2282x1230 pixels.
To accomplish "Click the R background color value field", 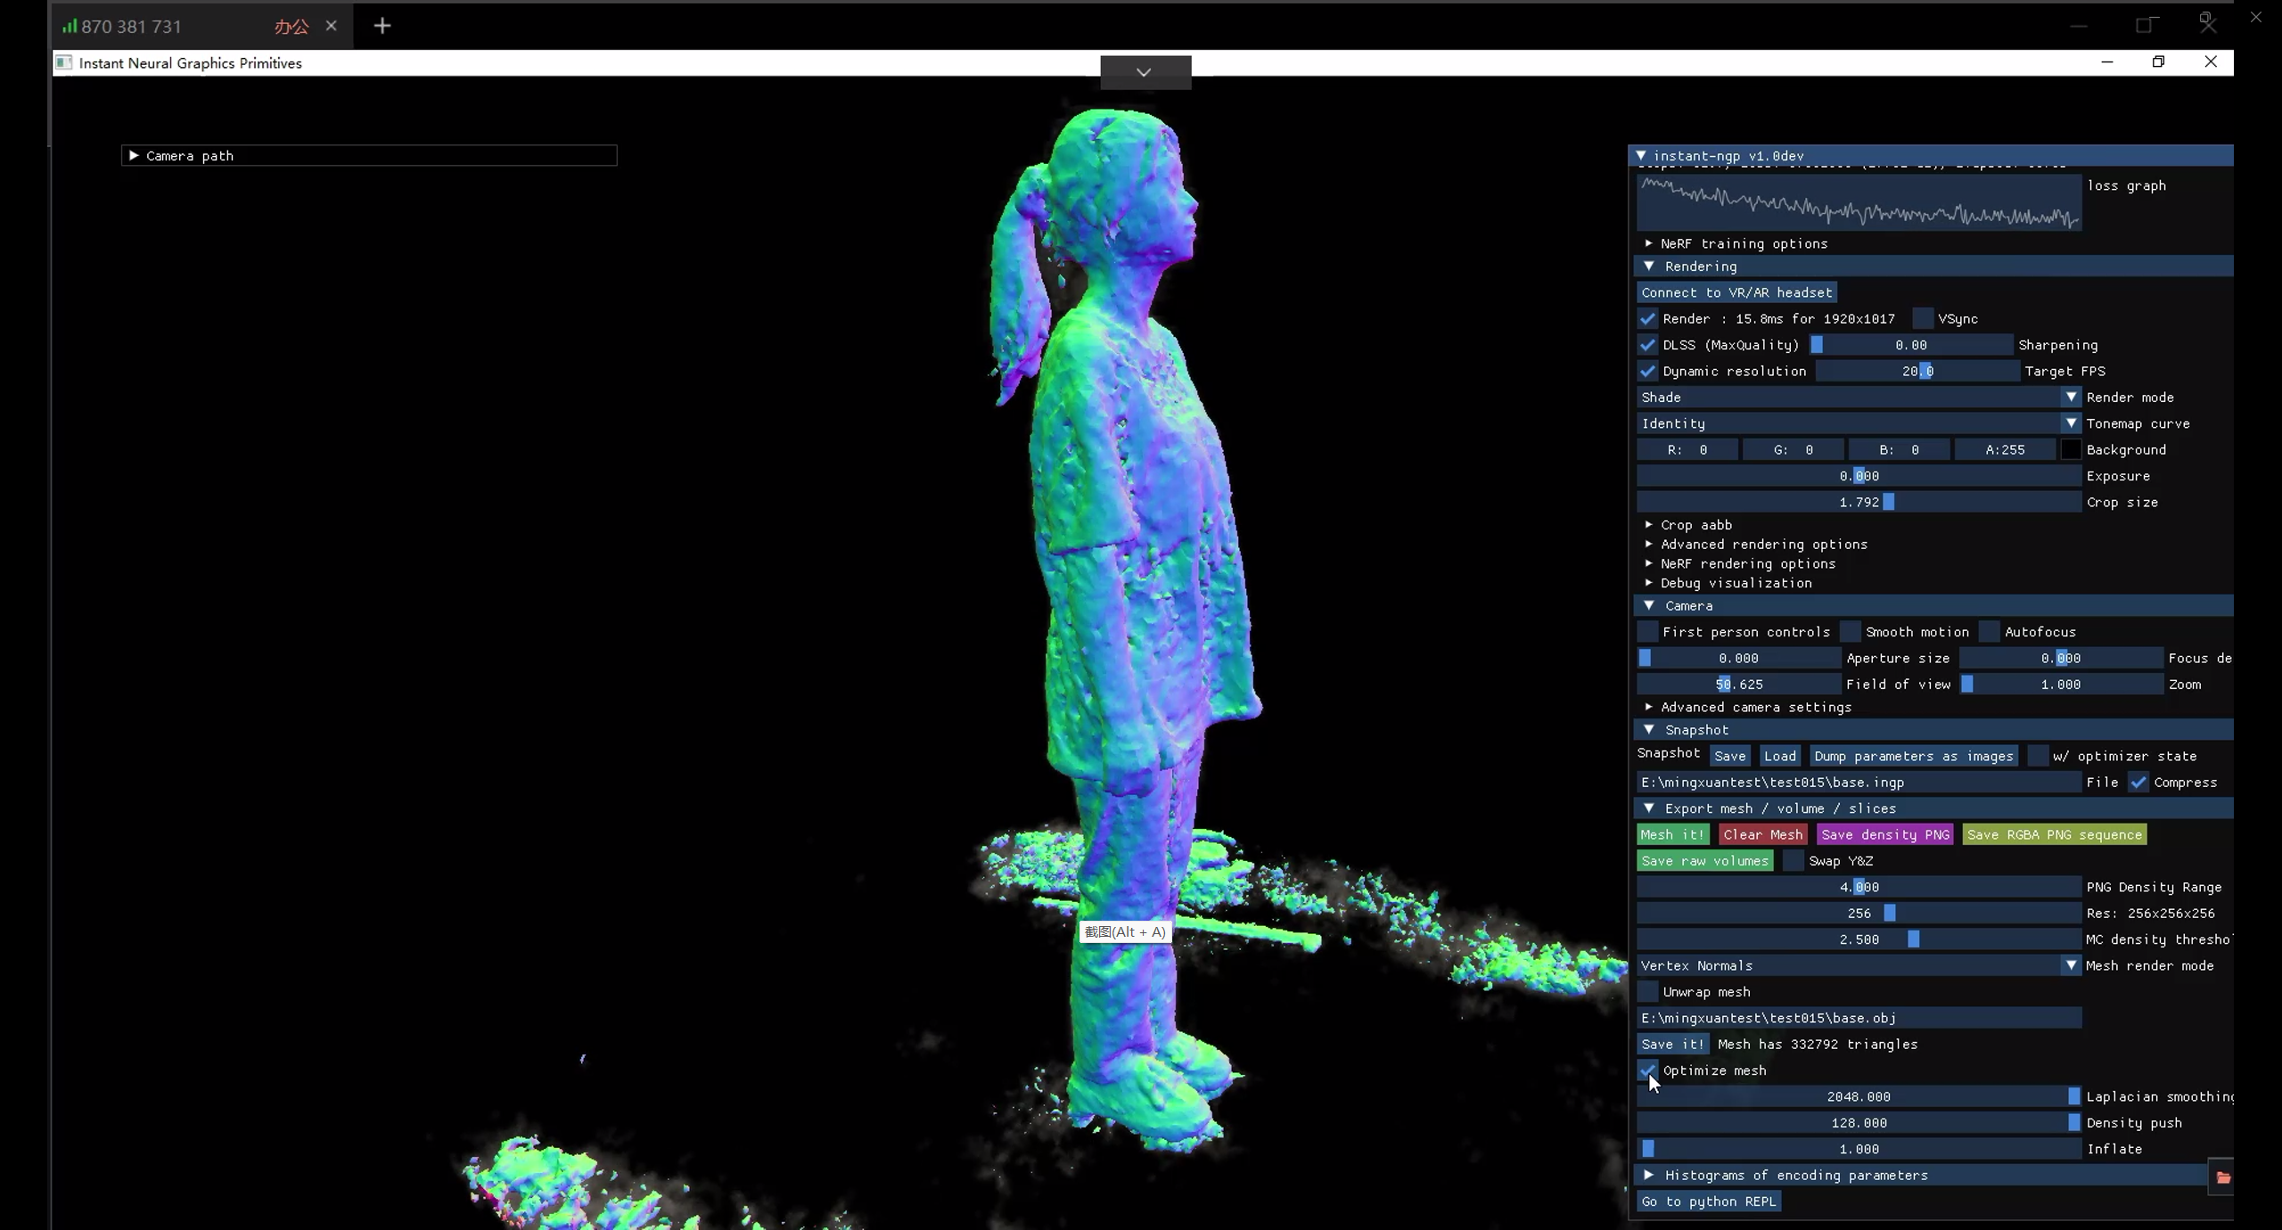I will pos(1687,449).
